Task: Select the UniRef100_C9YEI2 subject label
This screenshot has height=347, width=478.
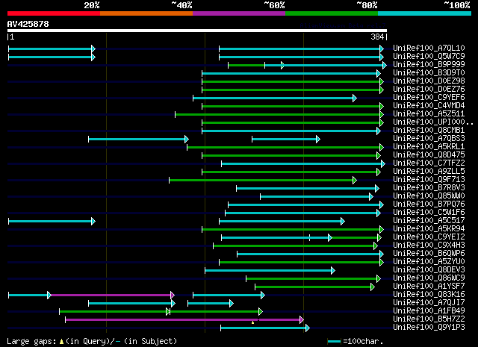Action: (429, 237)
